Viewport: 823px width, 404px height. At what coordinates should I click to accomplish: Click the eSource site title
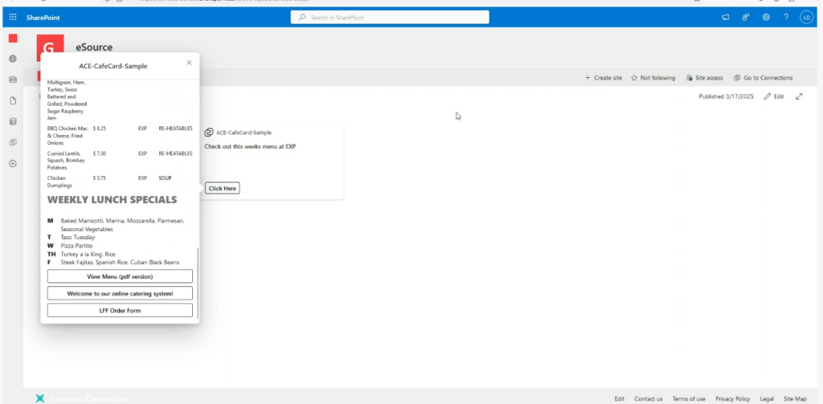coord(94,47)
